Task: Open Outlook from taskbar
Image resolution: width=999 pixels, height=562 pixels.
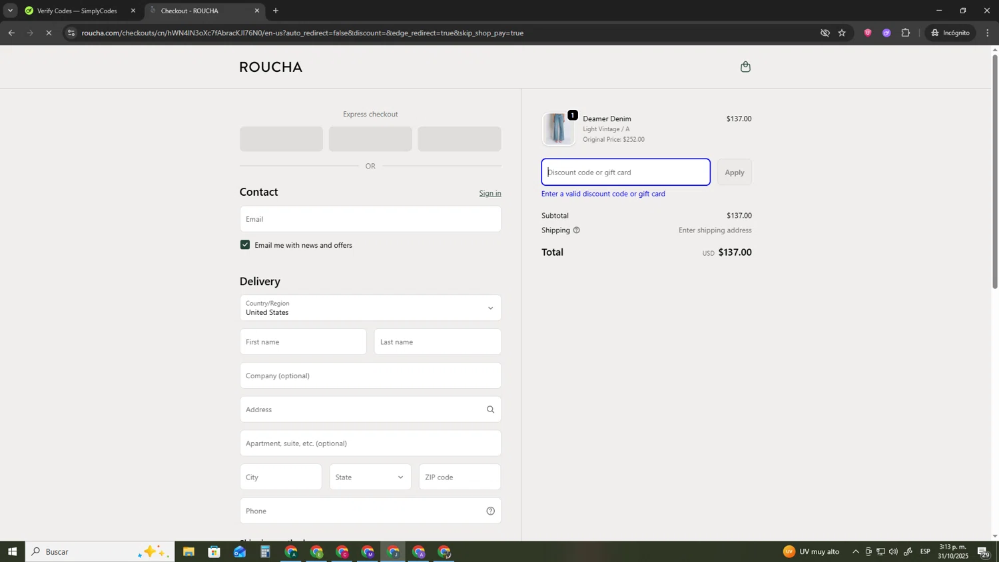Action: pyautogui.click(x=240, y=552)
